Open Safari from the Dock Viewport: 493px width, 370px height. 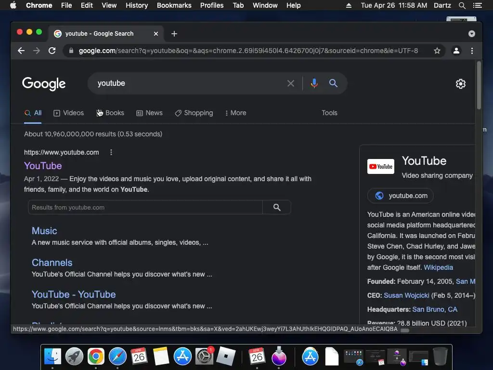(x=117, y=356)
